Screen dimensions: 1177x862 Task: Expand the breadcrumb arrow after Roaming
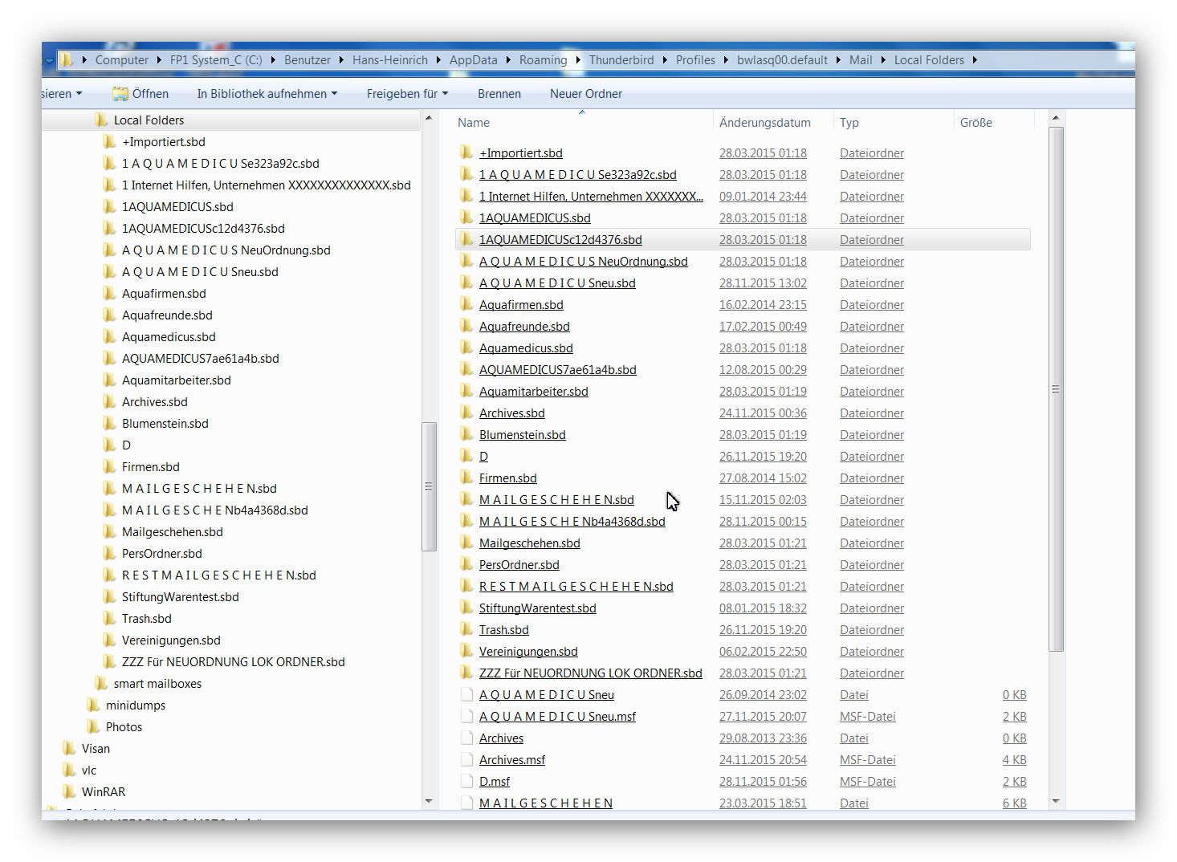click(x=578, y=59)
